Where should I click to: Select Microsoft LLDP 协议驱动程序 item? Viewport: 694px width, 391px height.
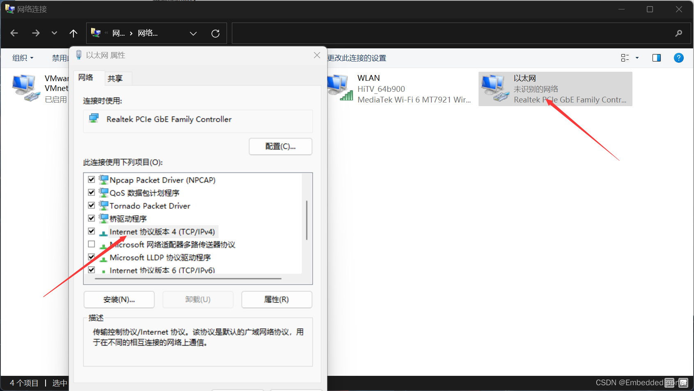(160, 257)
